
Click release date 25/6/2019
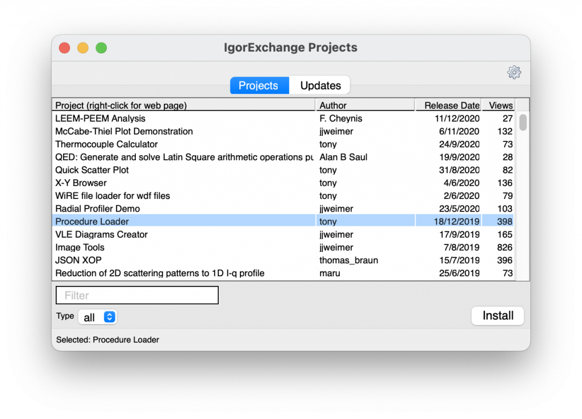coord(459,273)
